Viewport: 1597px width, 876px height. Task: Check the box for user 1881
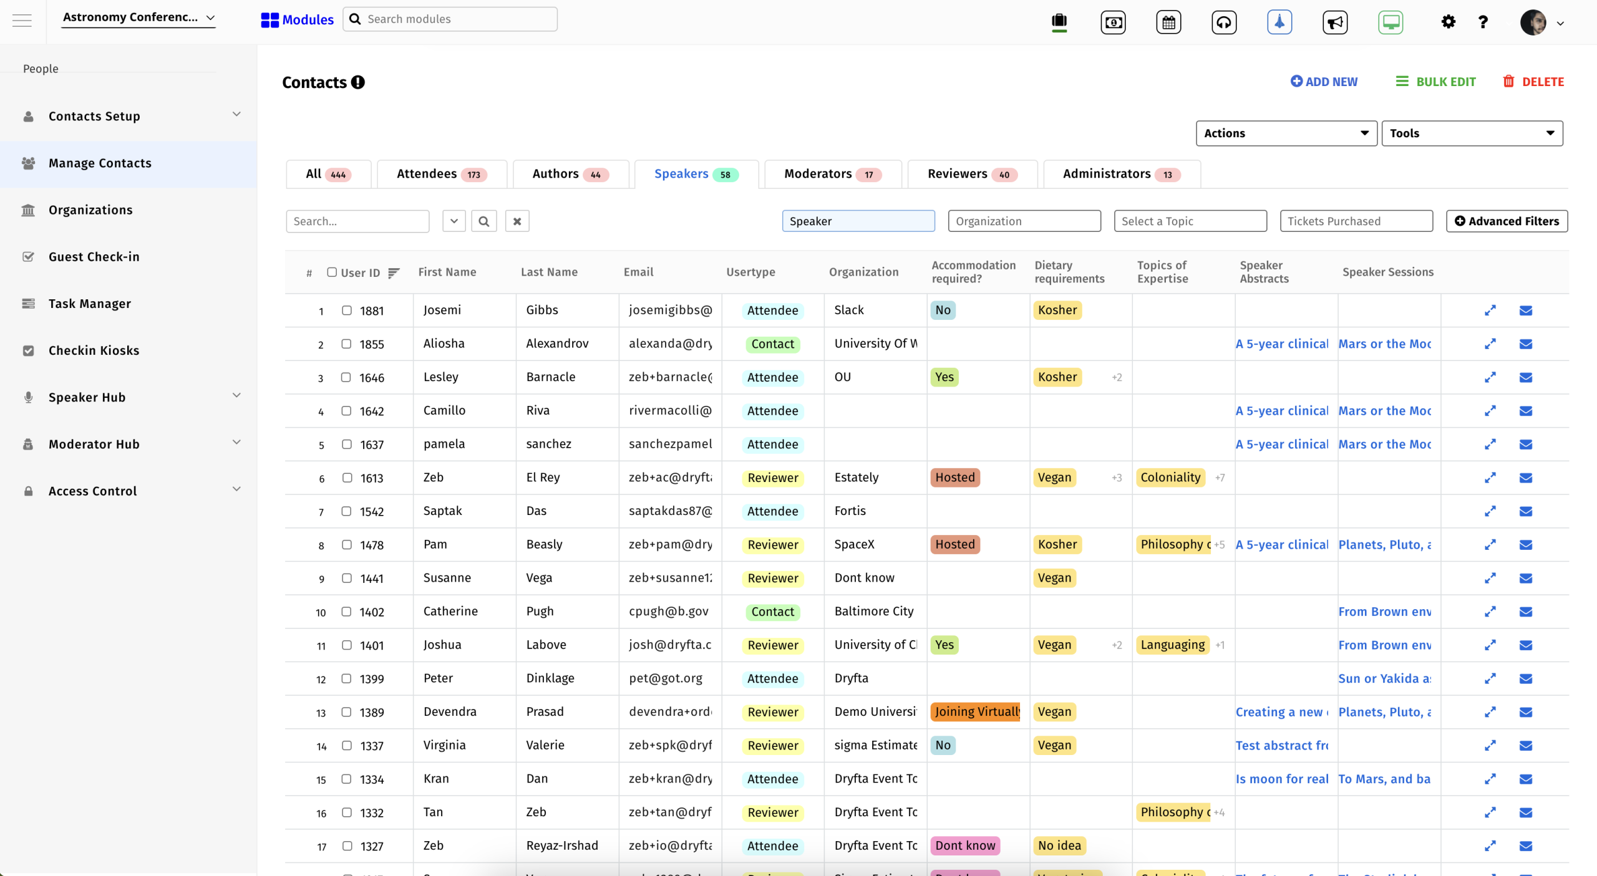(x=346, y=310)
